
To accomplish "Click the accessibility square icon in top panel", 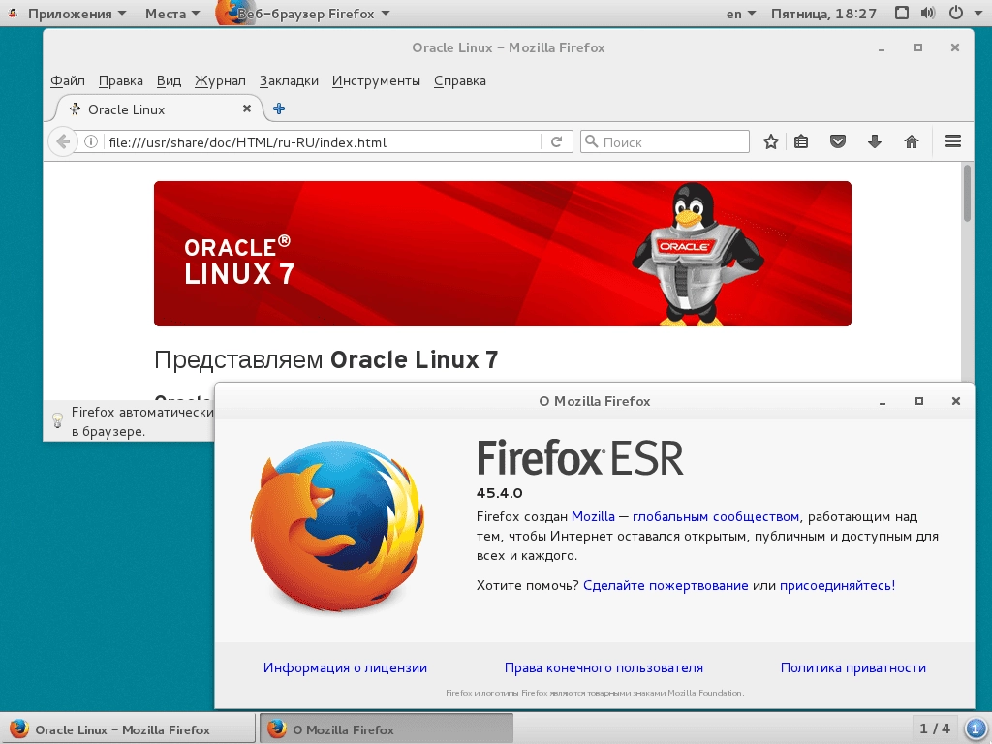I will pos(902,14).
